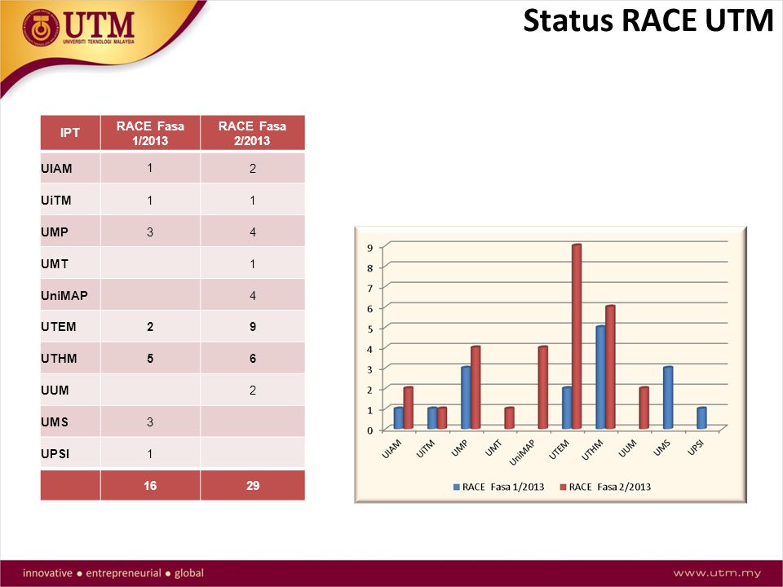
Task: Open the www.utm.my link in footer
Action: click(717, 573)
